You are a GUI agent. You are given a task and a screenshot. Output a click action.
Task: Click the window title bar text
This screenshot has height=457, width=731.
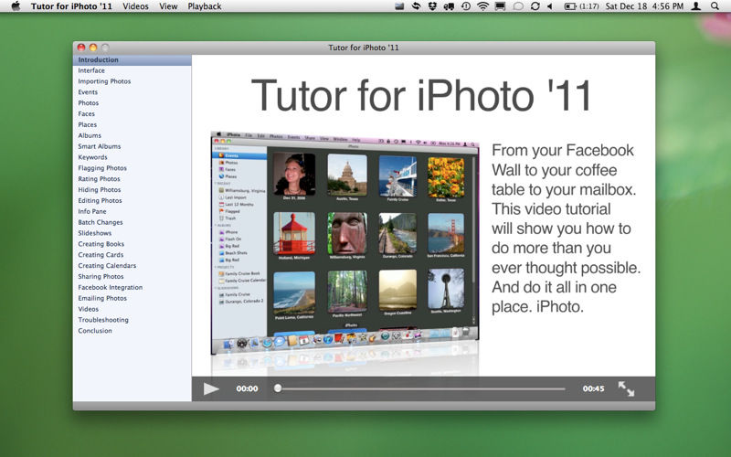click(364, 48)
